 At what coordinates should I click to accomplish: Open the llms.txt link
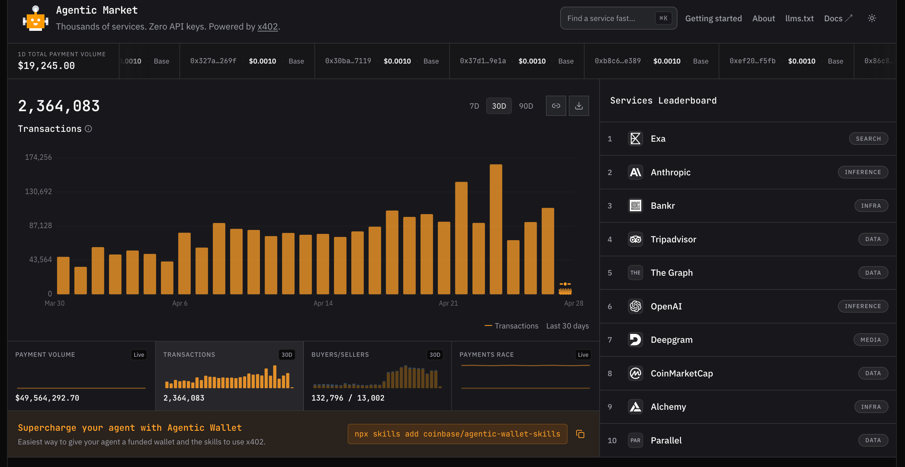(x=799, y=18)
